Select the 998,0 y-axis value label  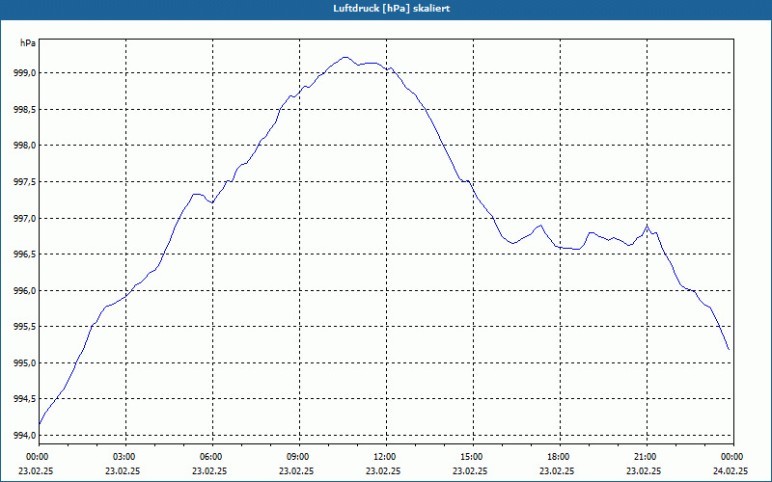click(x=24, y=146)
